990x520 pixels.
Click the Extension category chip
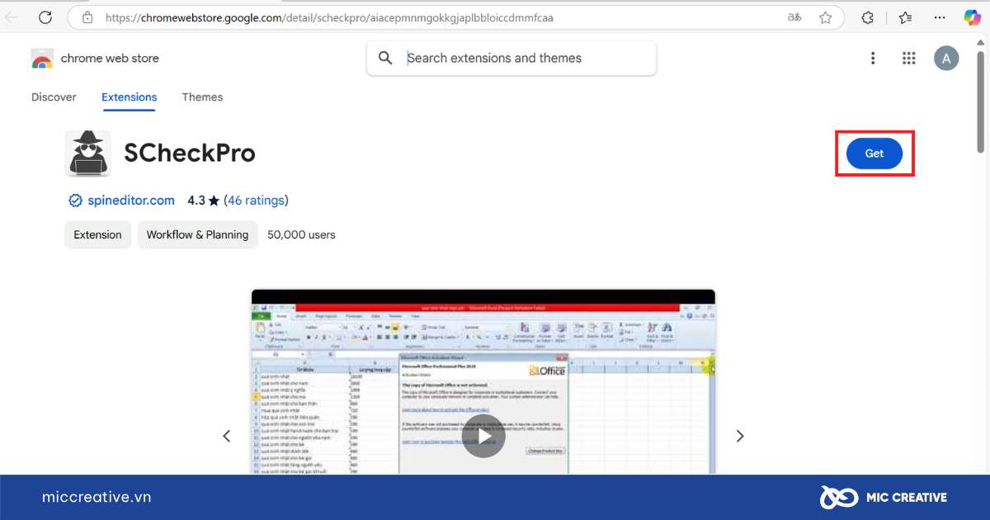97,234
